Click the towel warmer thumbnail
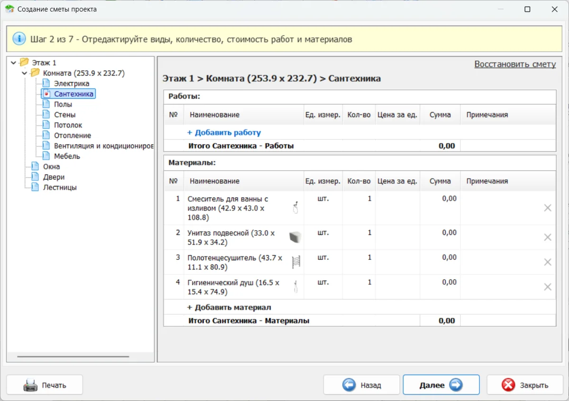 pyautogui.click(x=296, y=262)
